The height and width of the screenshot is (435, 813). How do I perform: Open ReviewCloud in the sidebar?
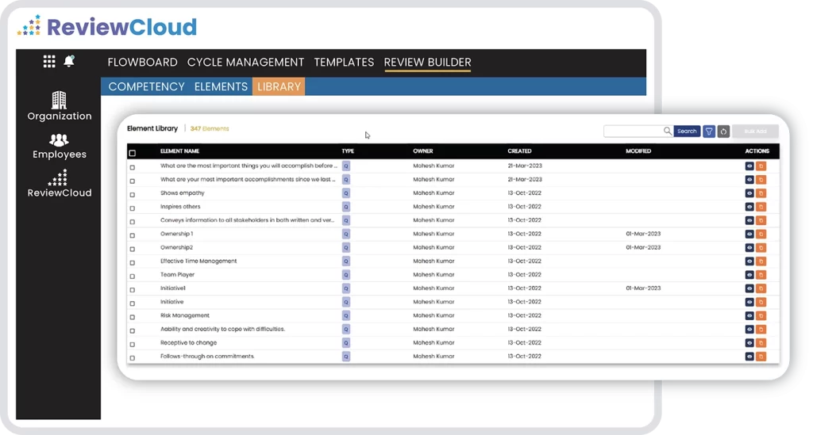59,184
